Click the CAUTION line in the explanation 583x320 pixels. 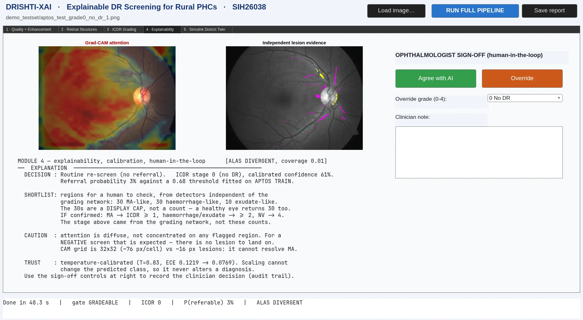pyautogui.click(x=153, y=235)
